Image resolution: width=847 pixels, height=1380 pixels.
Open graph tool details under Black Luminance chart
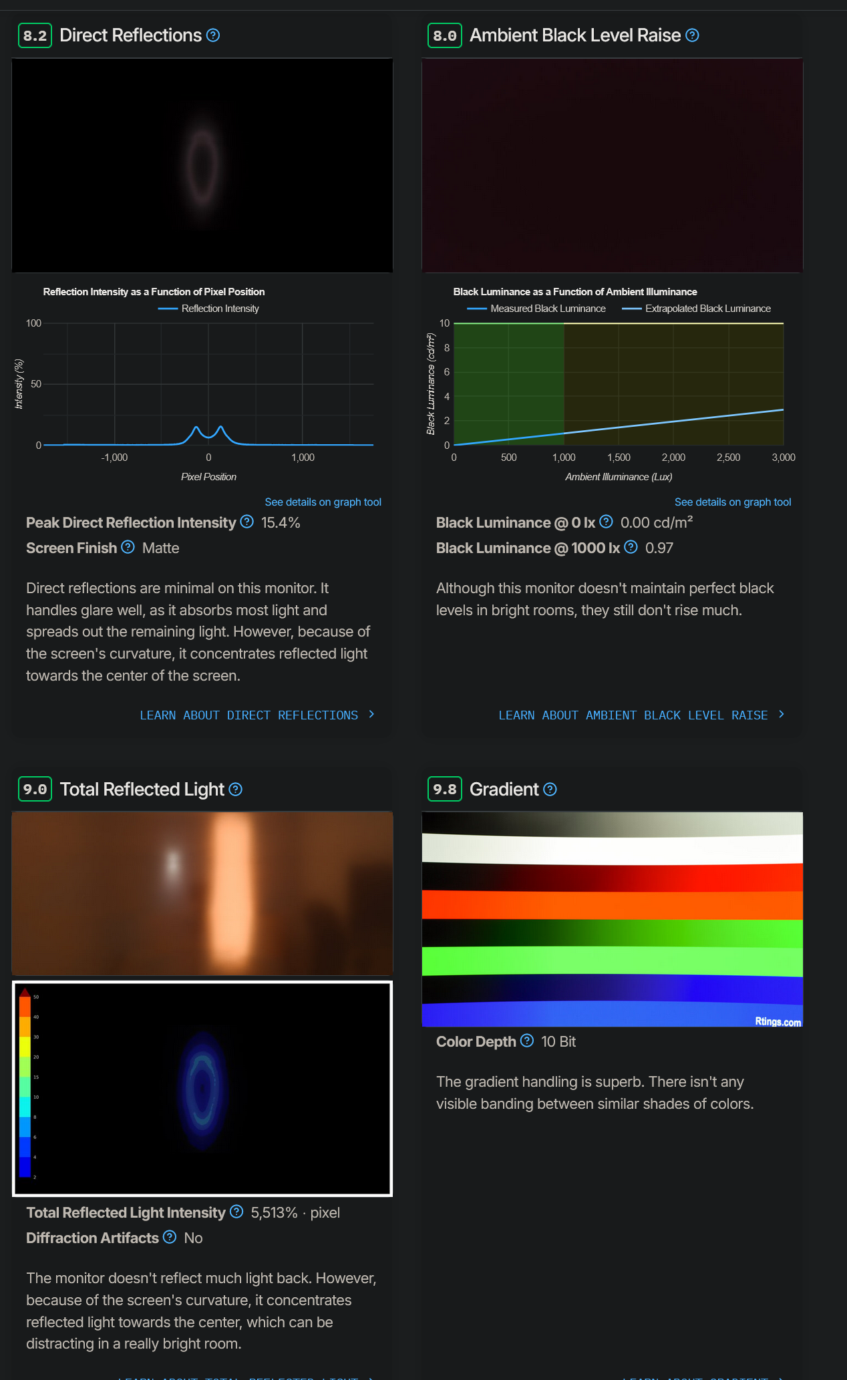(x=733, y=502)
